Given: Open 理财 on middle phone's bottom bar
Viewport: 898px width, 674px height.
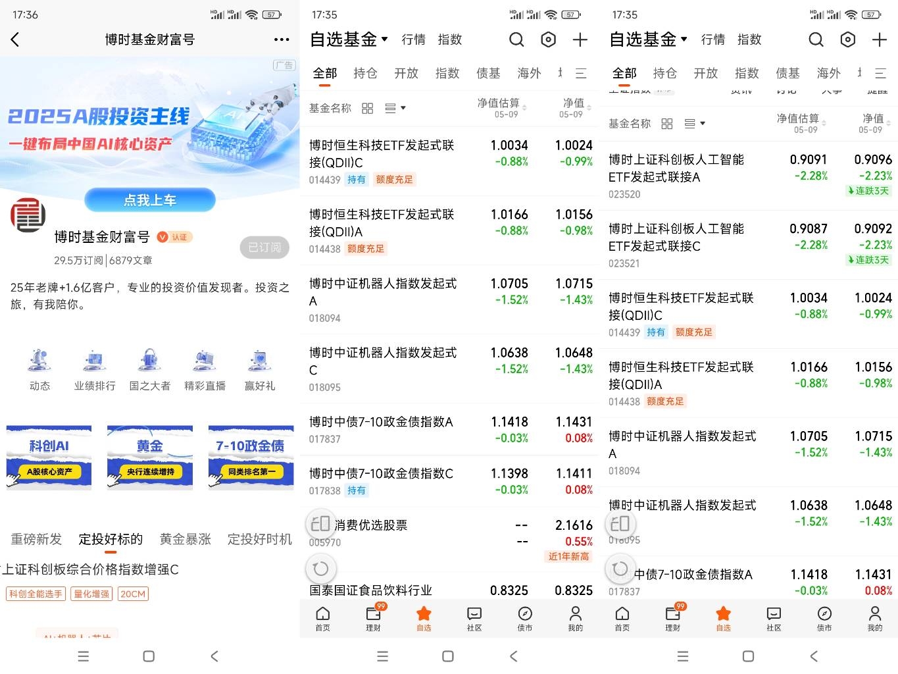Looking at the screenshot, I should point(373,619).
